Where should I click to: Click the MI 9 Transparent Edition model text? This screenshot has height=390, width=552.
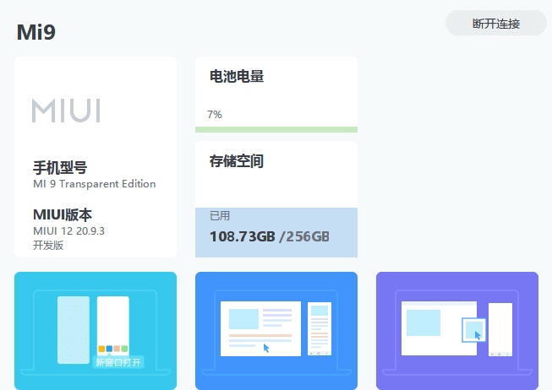94,184
